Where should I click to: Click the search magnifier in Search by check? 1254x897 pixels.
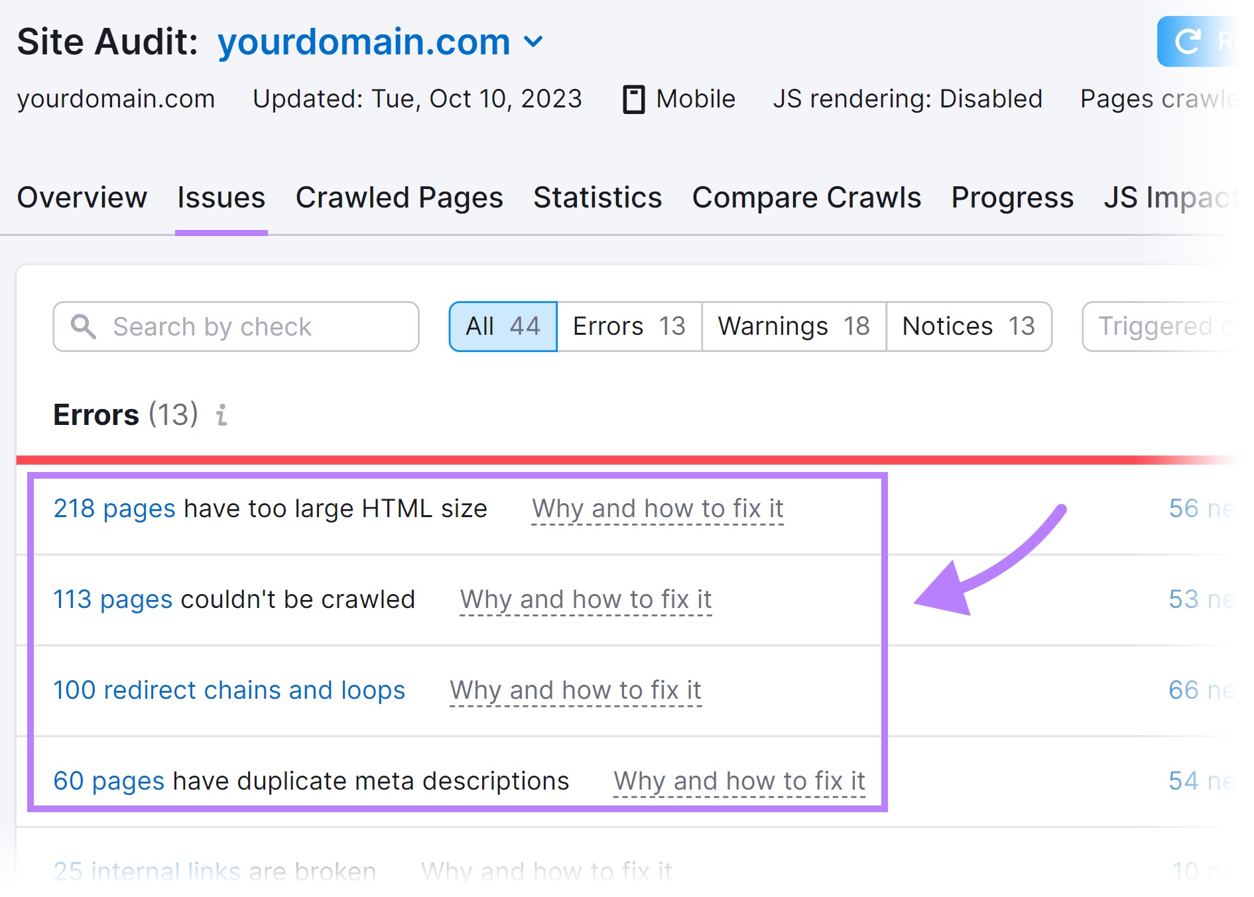coord(82,326)
